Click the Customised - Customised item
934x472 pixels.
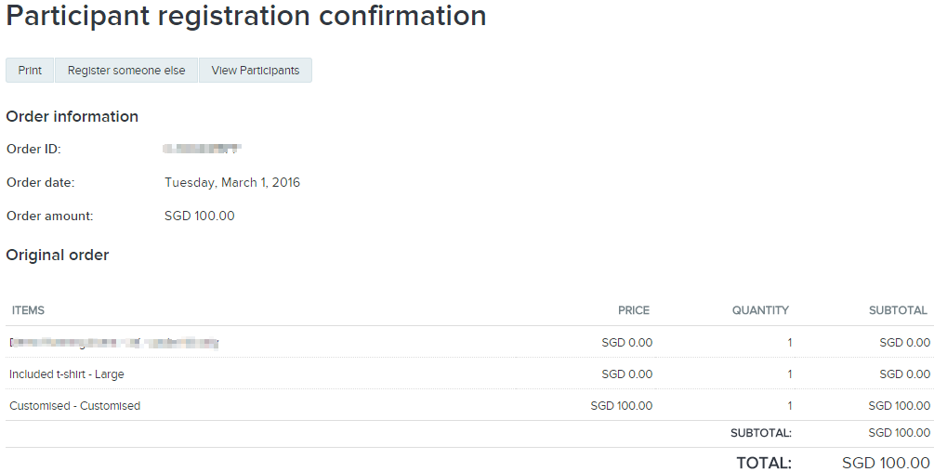pyautogui.click(x=74, y=406)
